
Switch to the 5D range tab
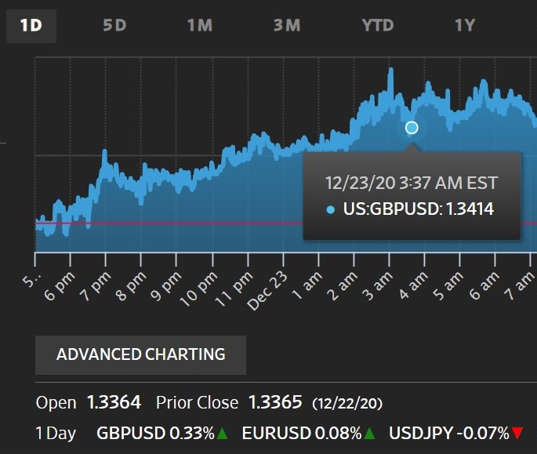click(114, 25)
